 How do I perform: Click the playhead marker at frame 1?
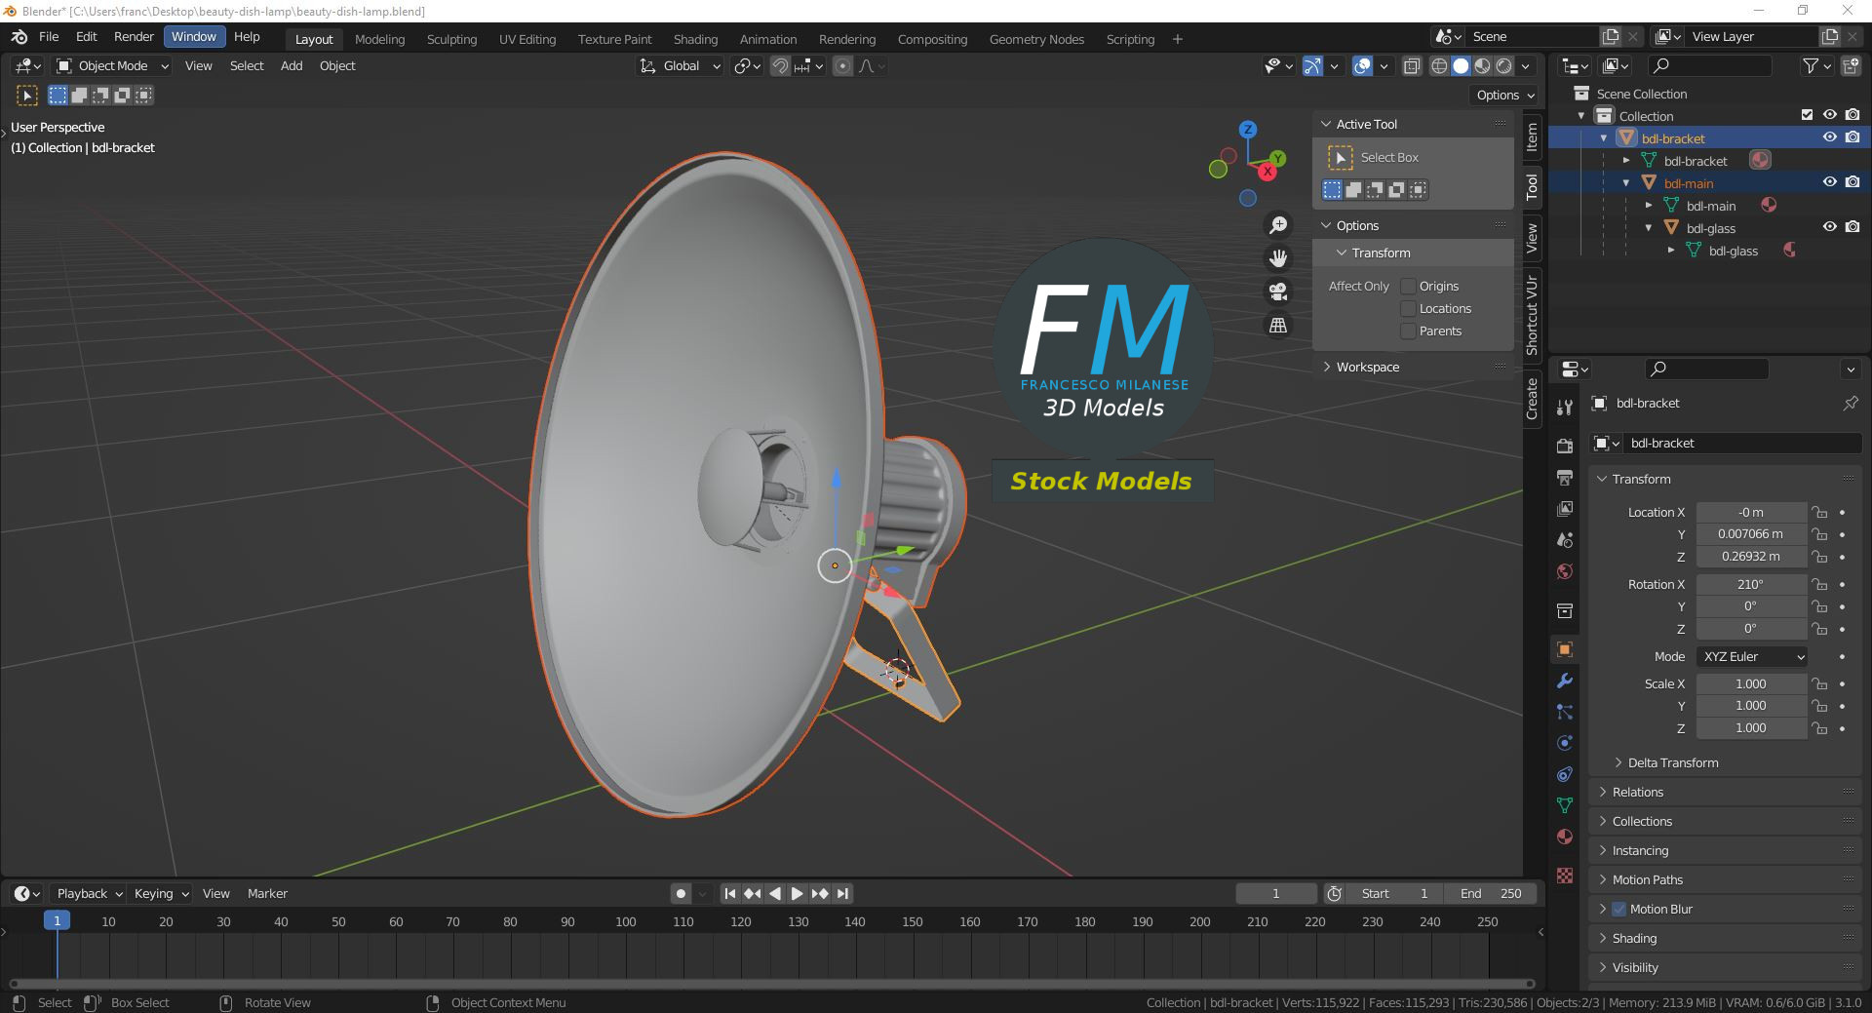(x=57, y=921)
